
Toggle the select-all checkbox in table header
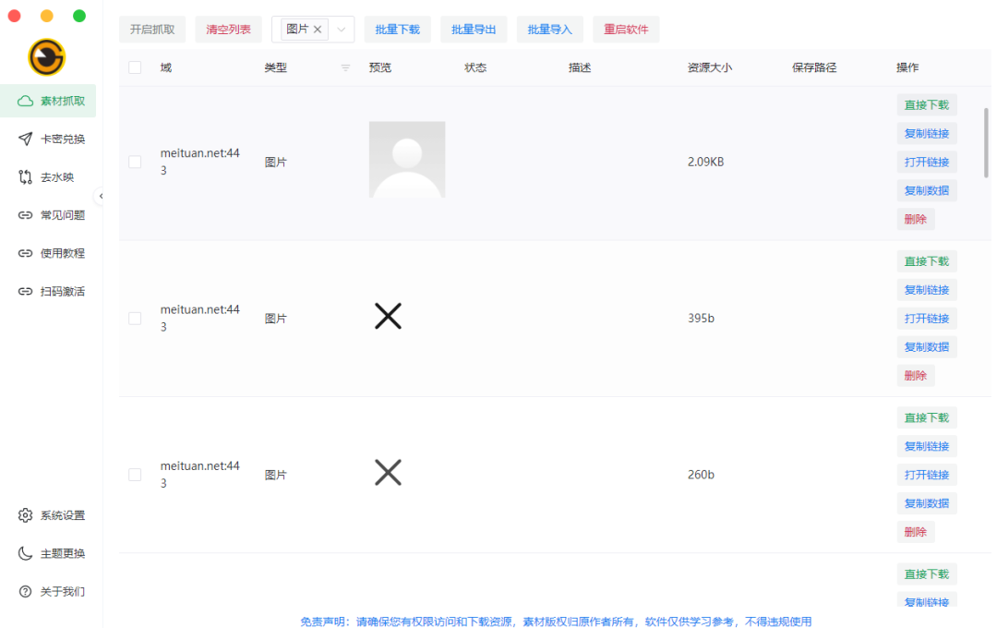point(135,67)
